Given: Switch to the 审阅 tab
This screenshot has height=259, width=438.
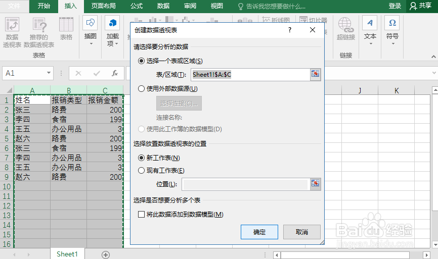Looking at the screenshot, I should click(x=190, y=6).
